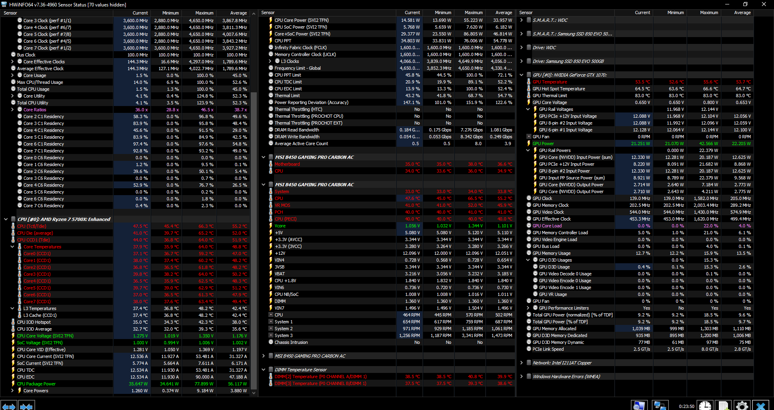The width and height of the screenshot is (774, 410).
Task: Click drive icon beside S.M.A.R.T.: WDC
Action: tap(529, 20)
